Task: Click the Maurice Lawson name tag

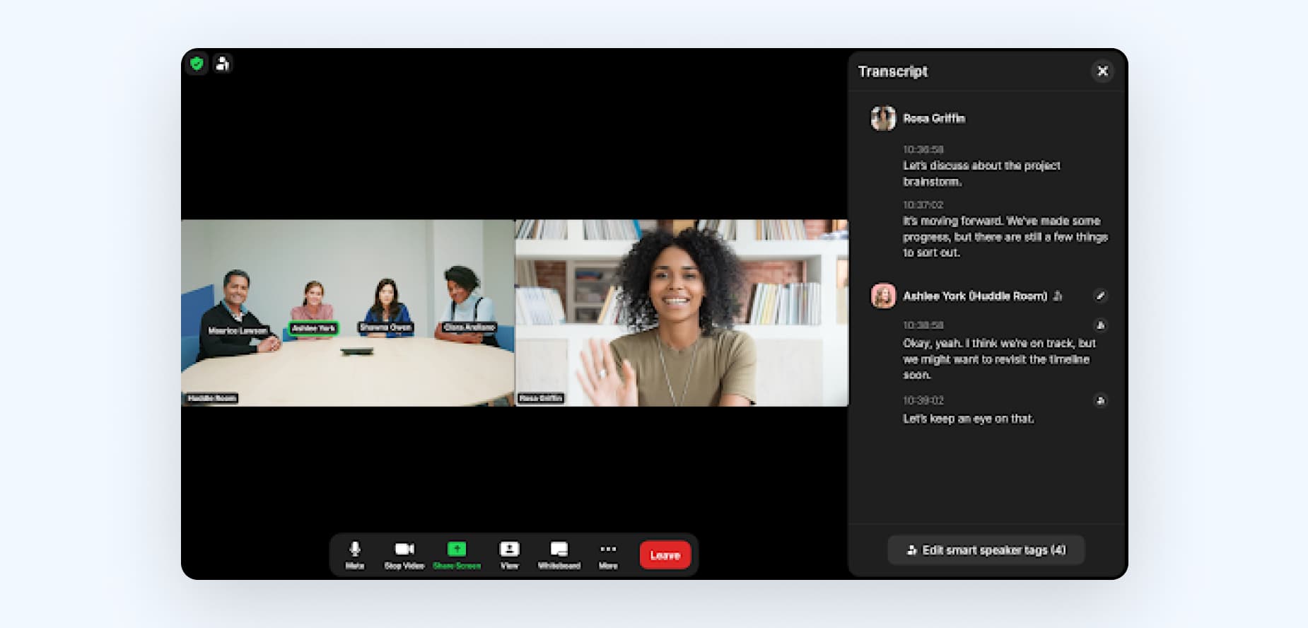Action: [x=238, y=330]
